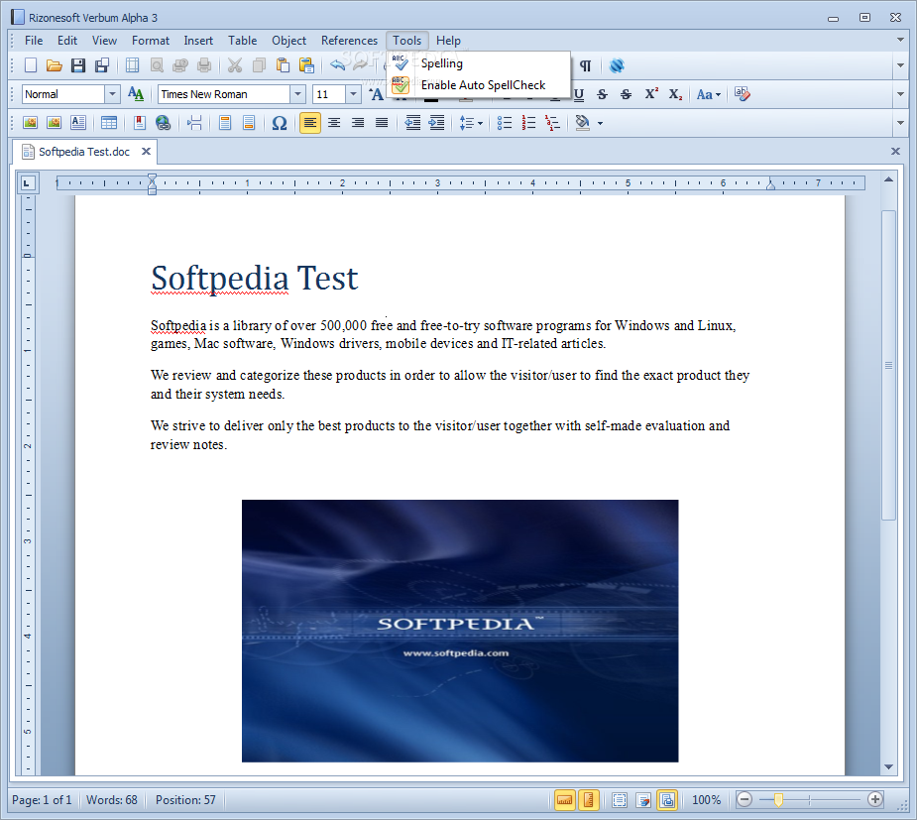This screenshot has width=917, height=820.
Task: Open the Format menu
Action: (x=151, y=41)
